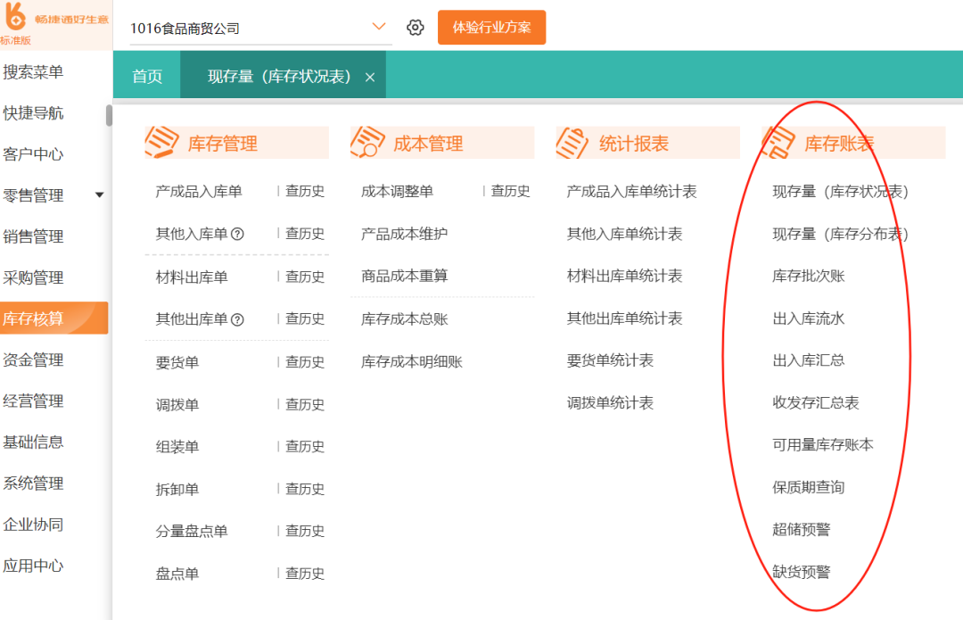The width and height of the screenshot is (963, 620).
Task: Click the 畅捷通好生意 logo
Action: point(55,19)
